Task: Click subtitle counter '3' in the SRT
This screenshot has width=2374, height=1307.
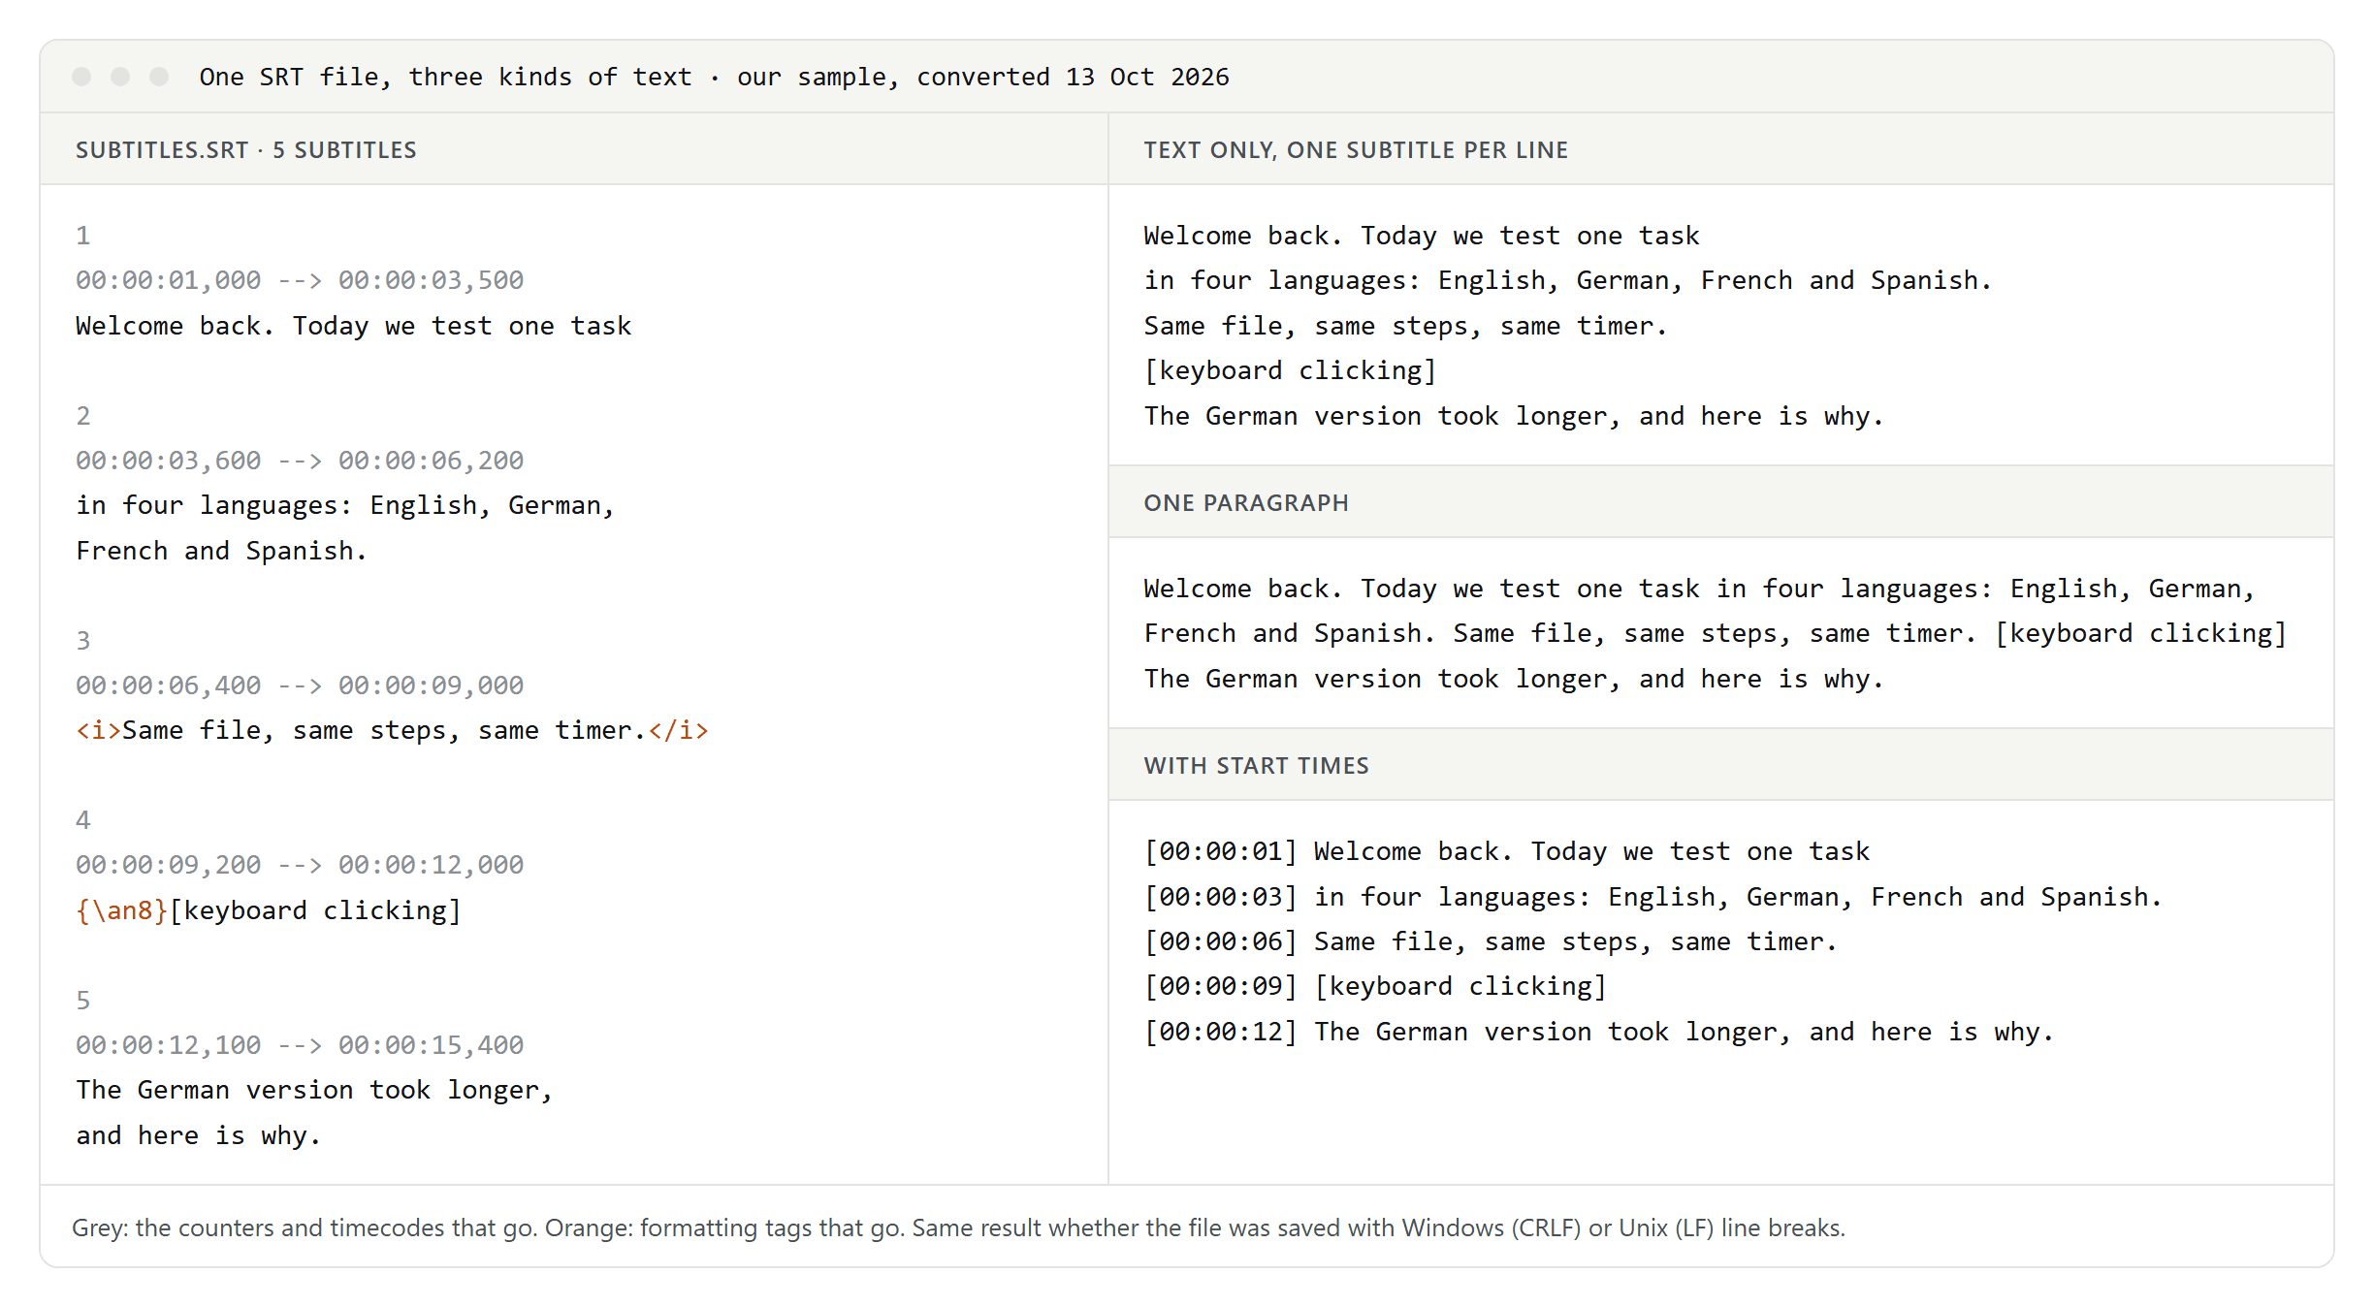Action: (83, 641)
